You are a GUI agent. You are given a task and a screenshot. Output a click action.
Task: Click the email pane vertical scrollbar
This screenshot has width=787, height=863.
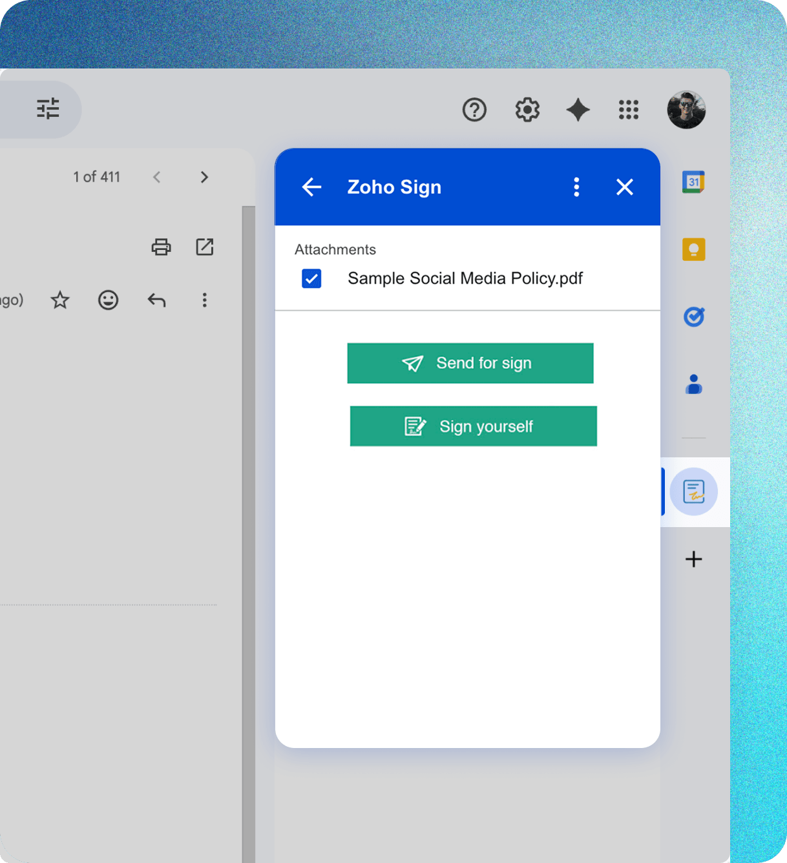(248, 534)
